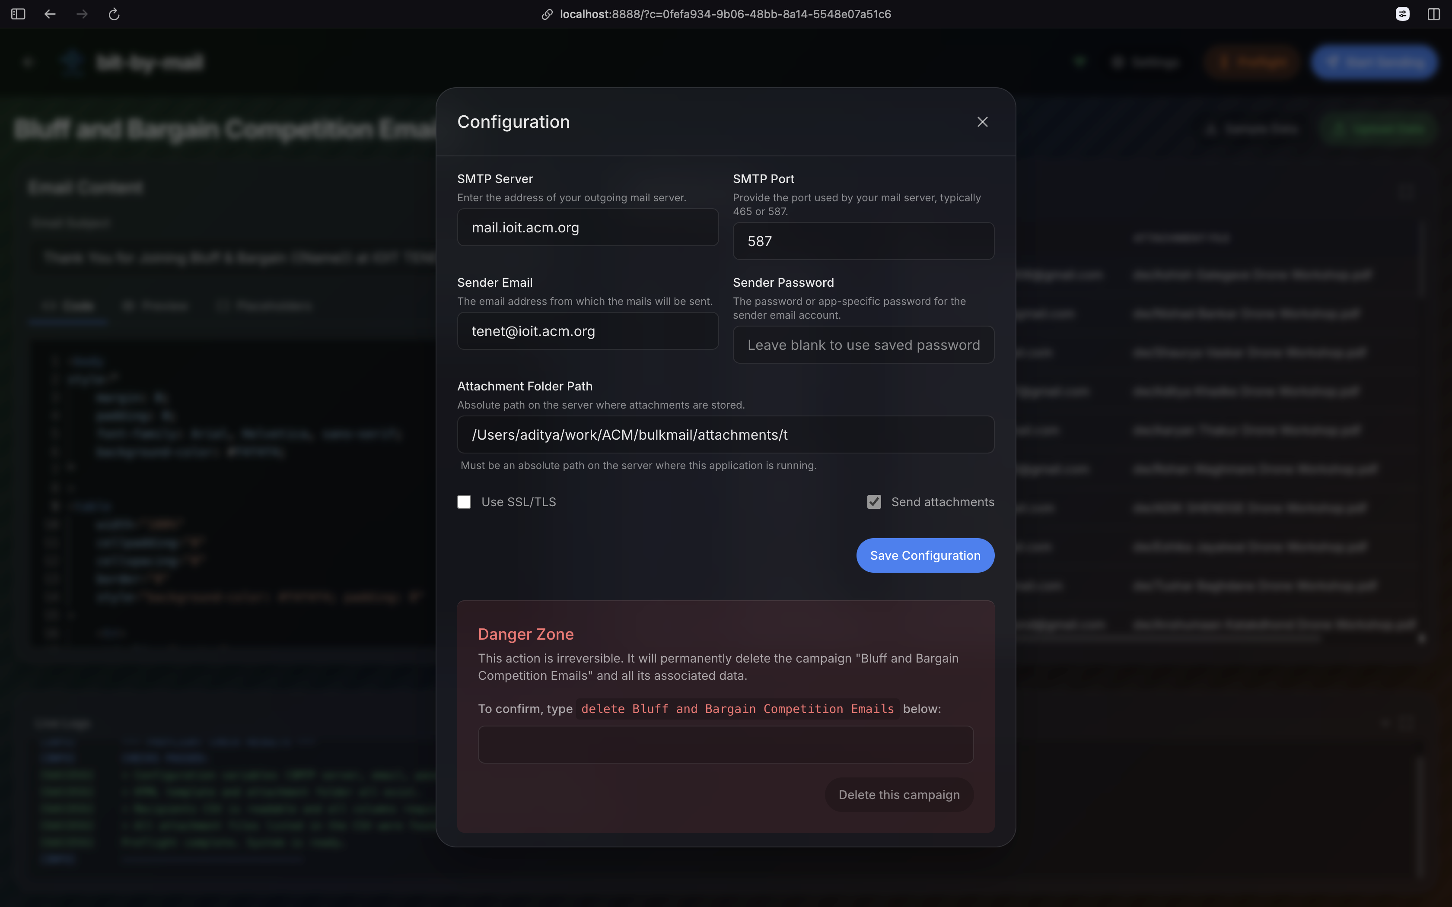
Task: Click Delete this campaign button
Action: tap(898, 795)
